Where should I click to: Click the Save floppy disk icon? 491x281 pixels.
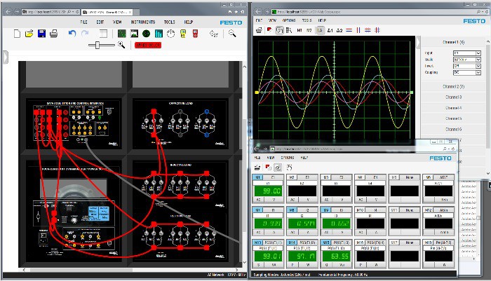41,34
